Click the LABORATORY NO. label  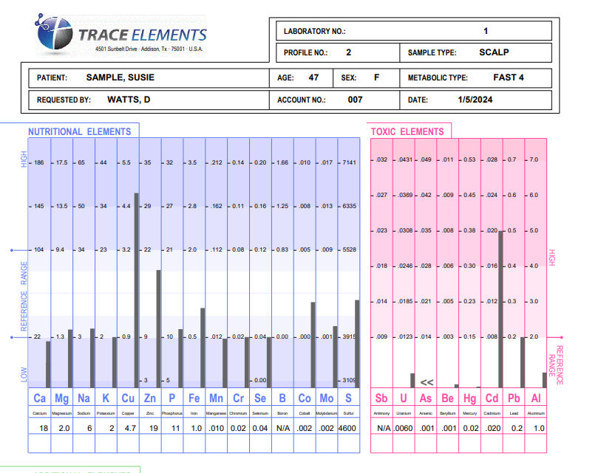314,32
